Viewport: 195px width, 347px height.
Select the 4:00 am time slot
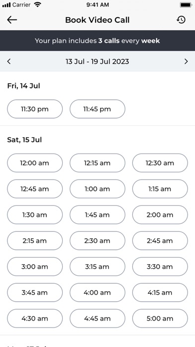(97, 292)
